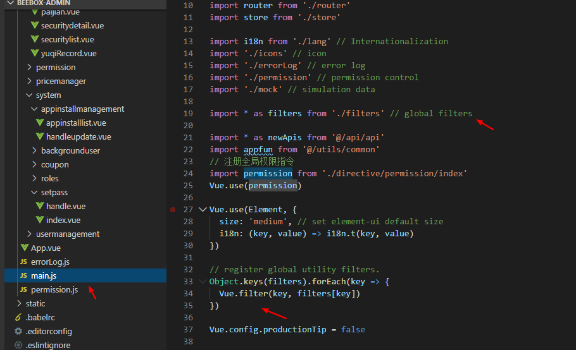The height and width of the screenshot is (350, 576).
Task: Click the JS icon beside errorLog.js
Action: [x=24, y=262]
